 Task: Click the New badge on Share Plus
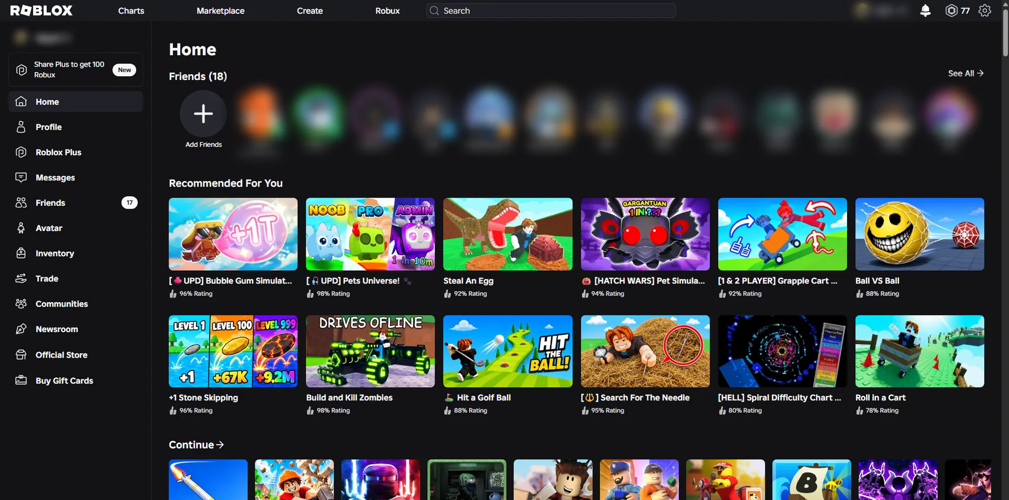coord(125,70)
